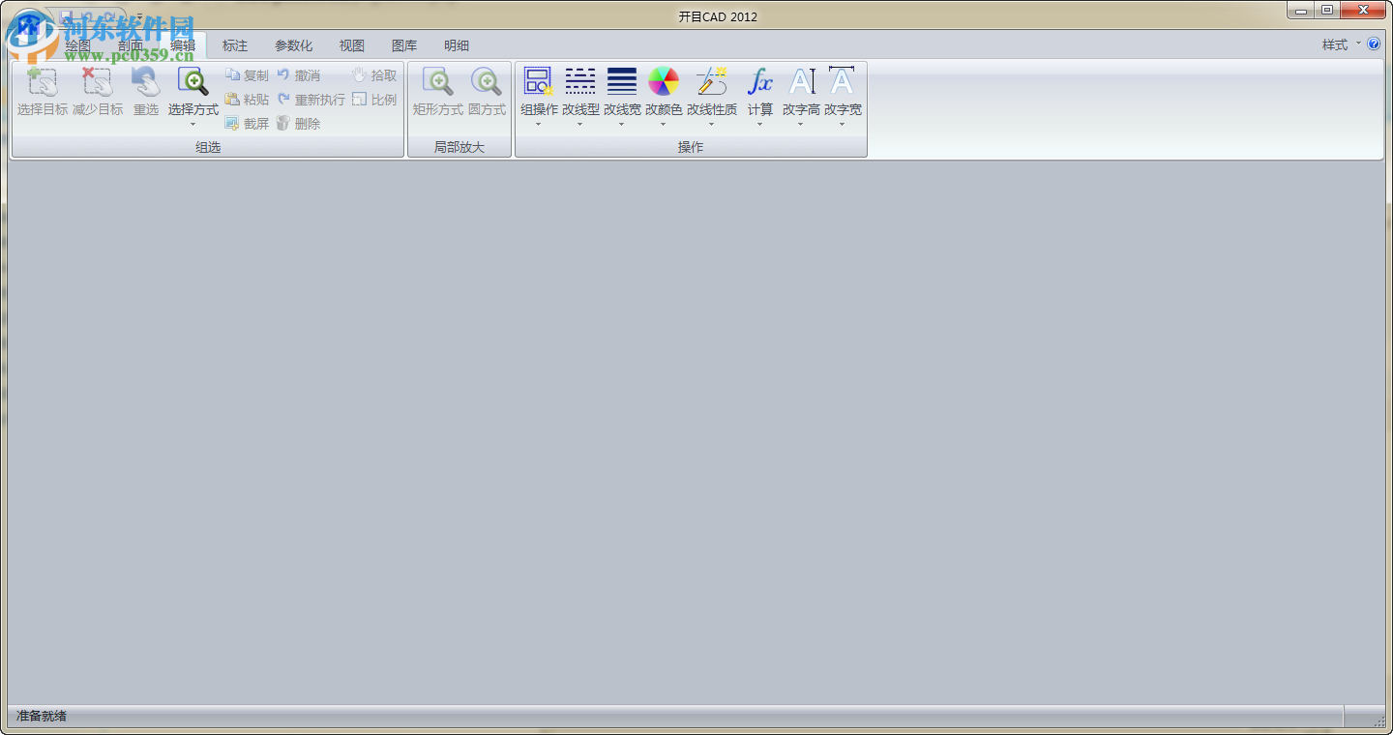Screen dimensions: 1393x735
Task: Switch to the 绘图 ribbon tab
Action: pos(78,45)
